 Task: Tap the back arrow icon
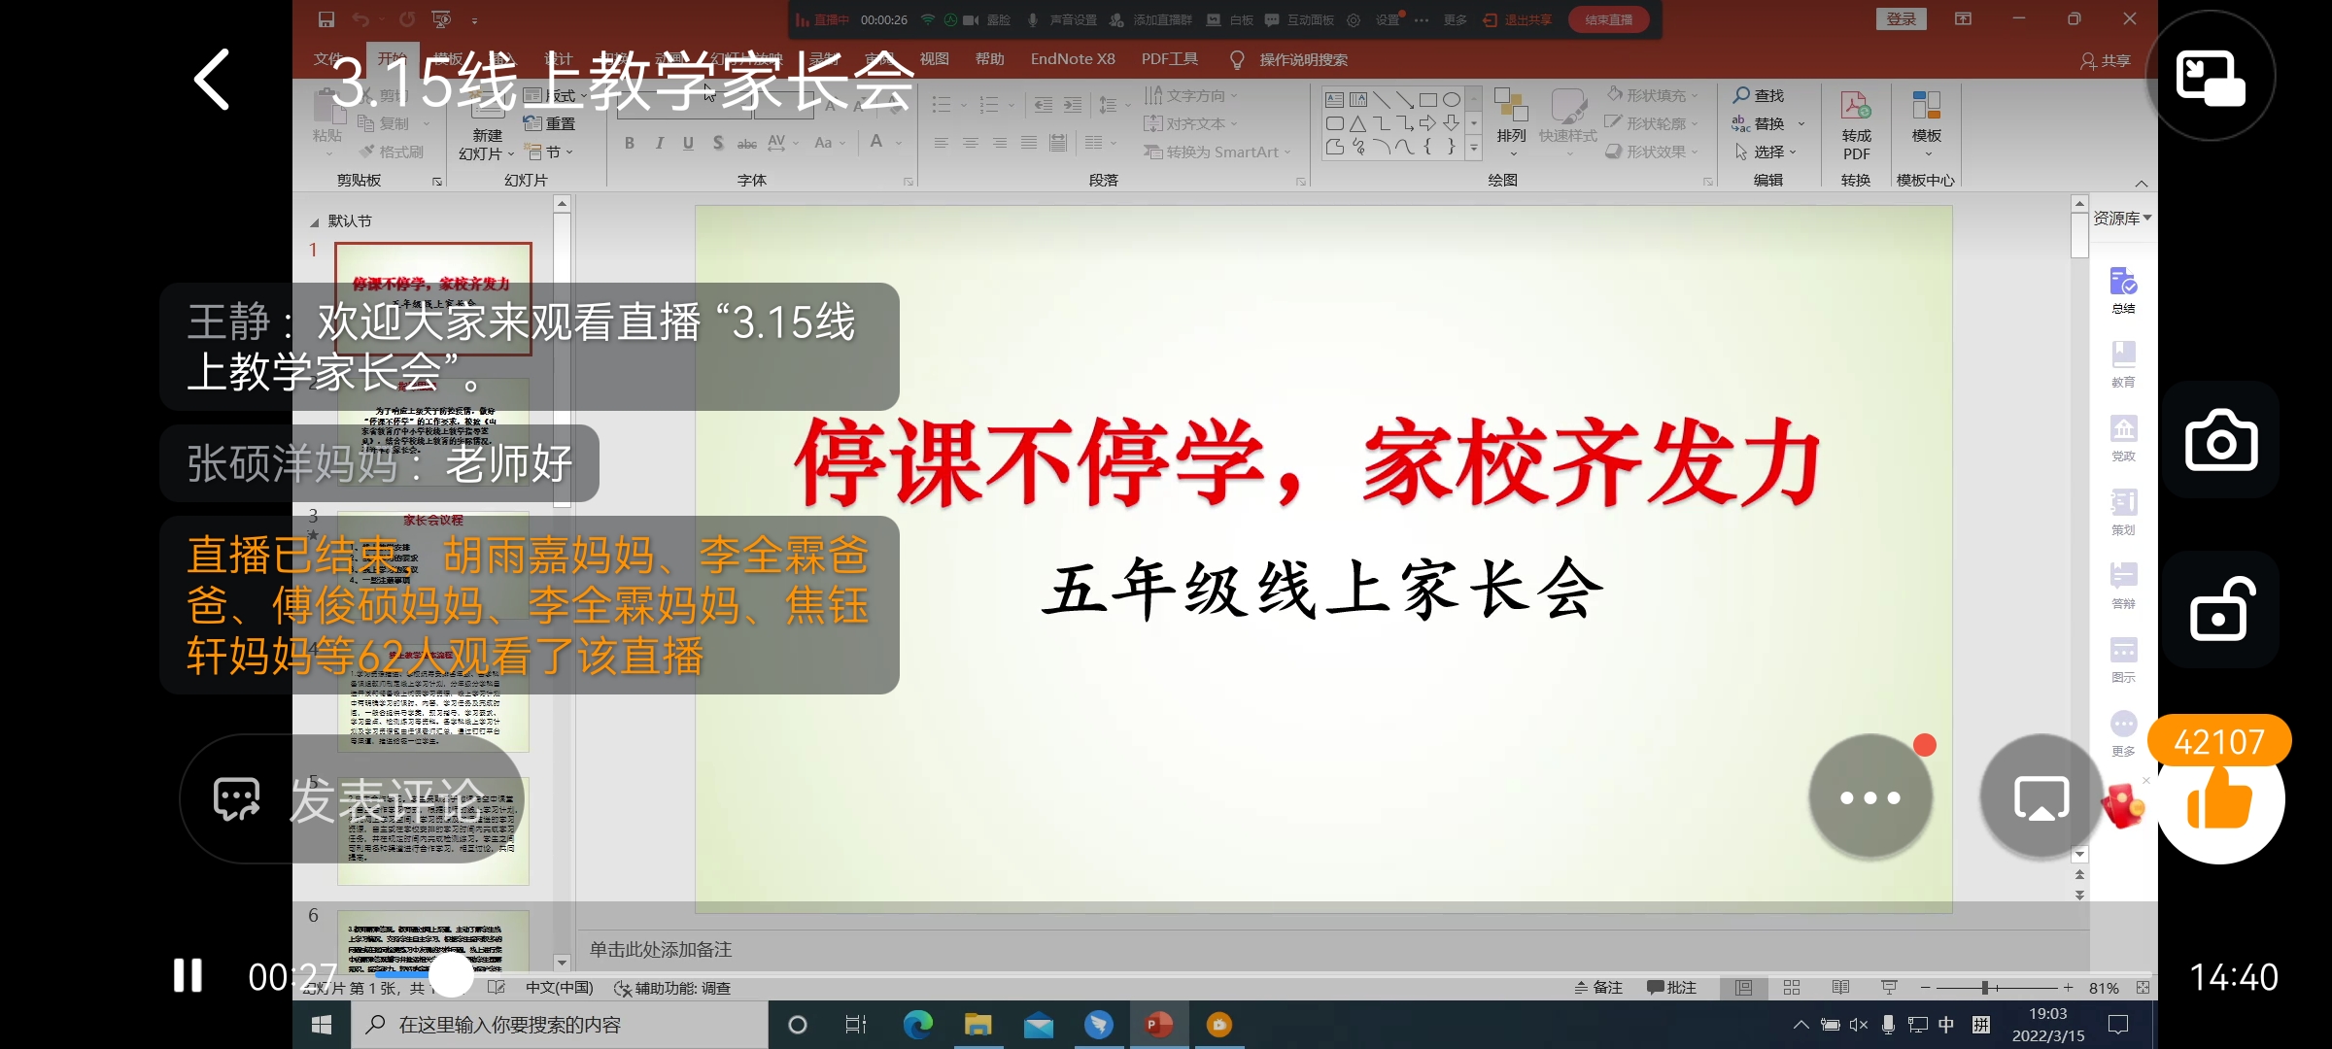212,80
